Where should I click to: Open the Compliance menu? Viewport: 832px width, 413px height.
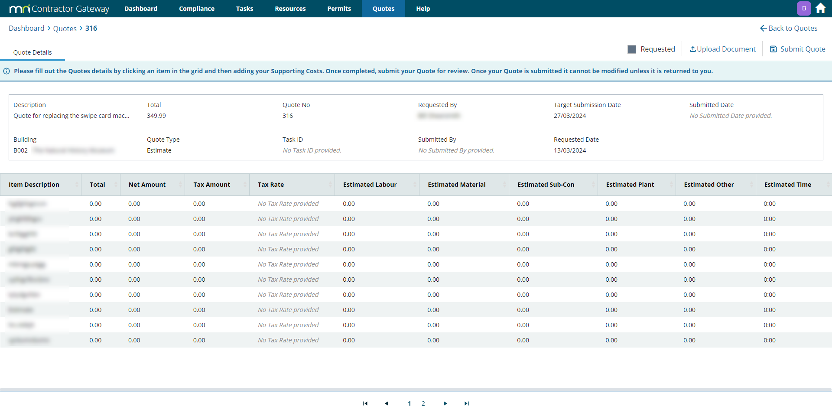(x=197, y=9)
